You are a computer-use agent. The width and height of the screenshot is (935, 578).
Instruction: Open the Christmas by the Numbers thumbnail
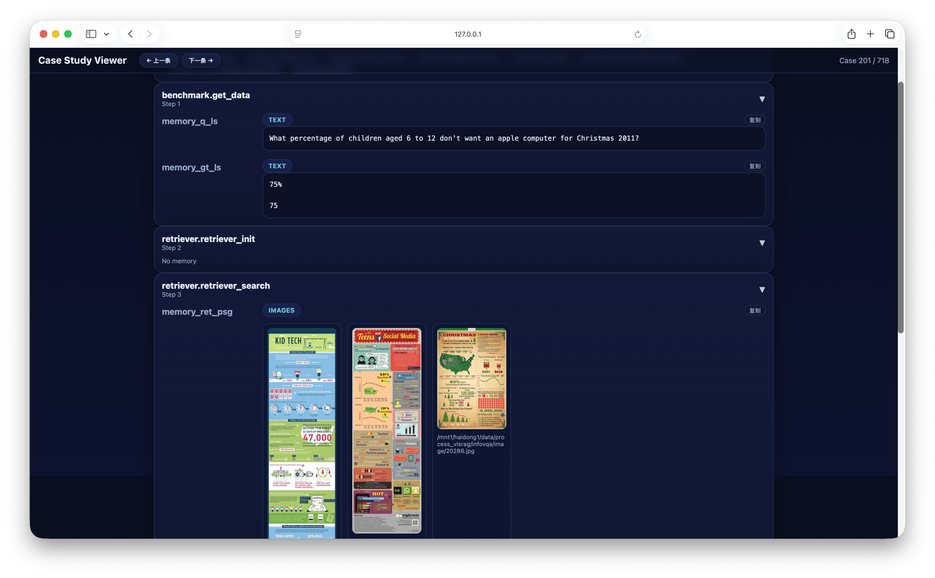tap(472, 379)
